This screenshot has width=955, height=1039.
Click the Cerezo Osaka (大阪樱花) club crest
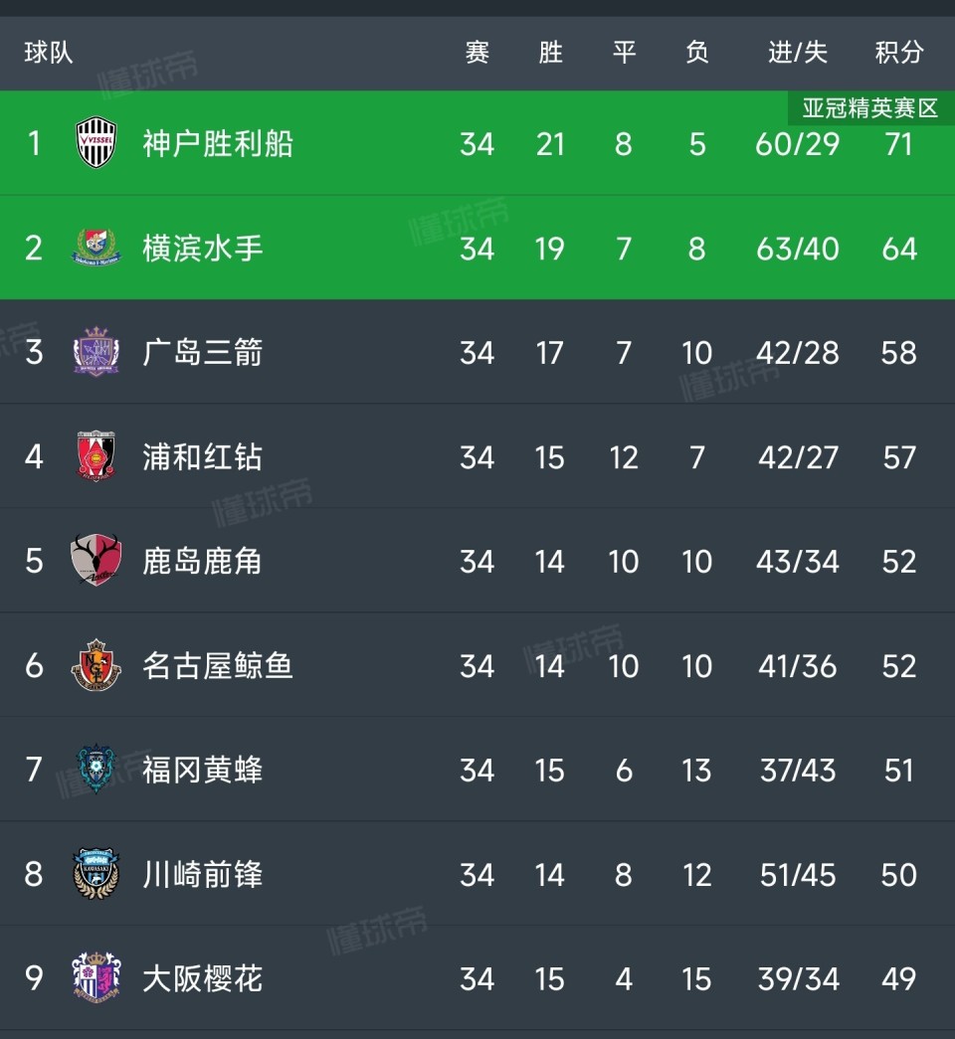click(96, 979)
